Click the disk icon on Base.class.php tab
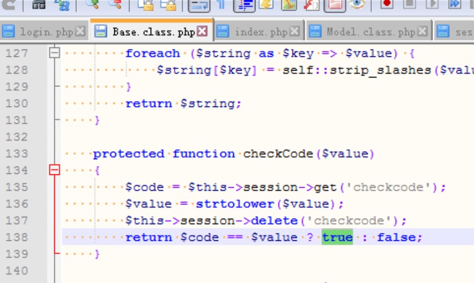This screenshot has width=474, height=283. click(x=101, y=32)
